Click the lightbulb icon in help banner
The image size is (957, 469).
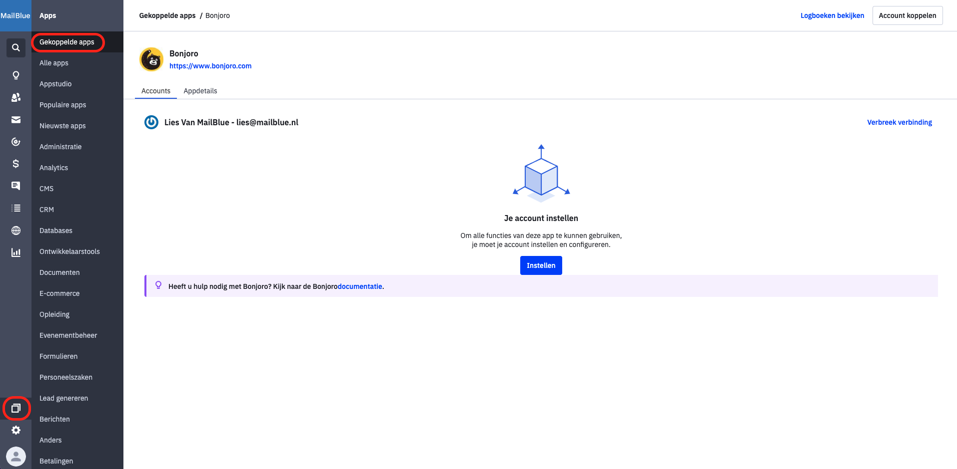click(x=158, y=285)
